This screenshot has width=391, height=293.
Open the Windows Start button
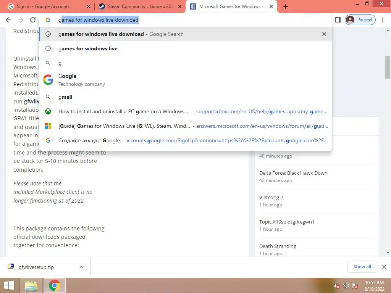click(9, 285)
